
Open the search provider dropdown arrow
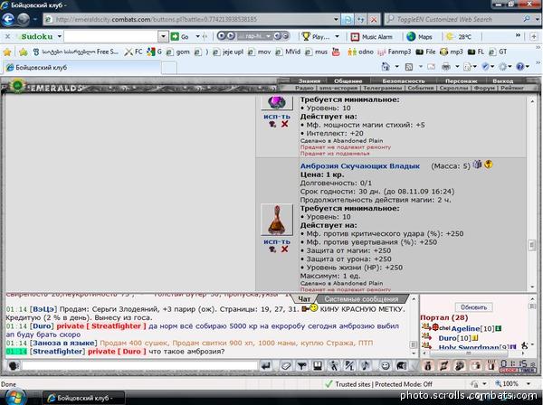537,19
